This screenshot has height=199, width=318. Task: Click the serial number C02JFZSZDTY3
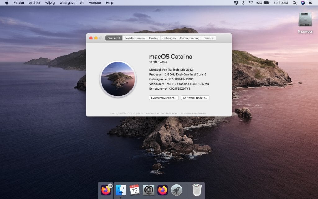[x=180, y=89]
